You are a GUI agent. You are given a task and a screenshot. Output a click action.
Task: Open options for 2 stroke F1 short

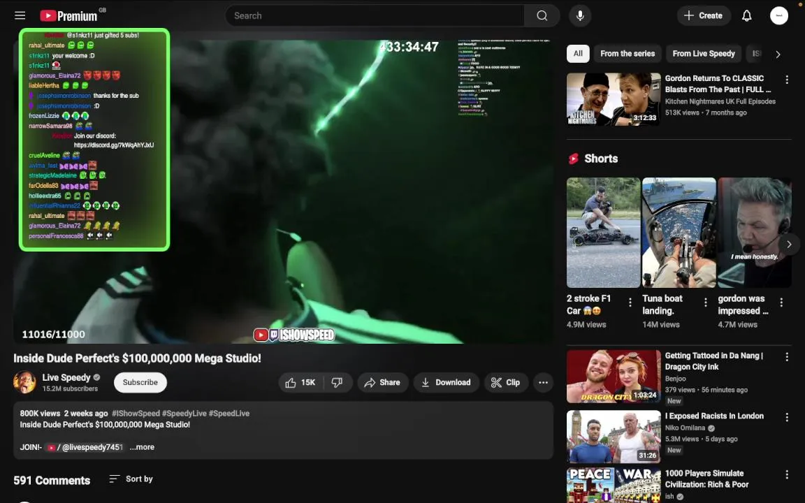630,302
